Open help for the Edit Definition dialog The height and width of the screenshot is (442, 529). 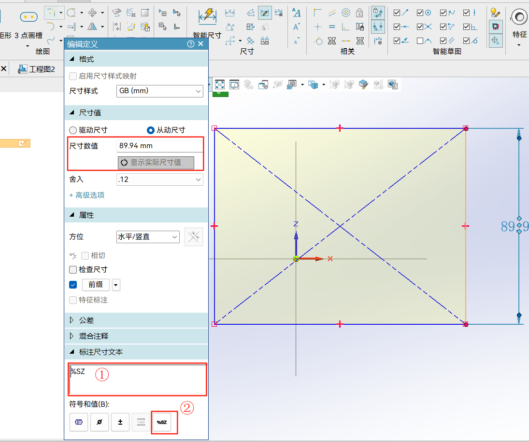190,44
